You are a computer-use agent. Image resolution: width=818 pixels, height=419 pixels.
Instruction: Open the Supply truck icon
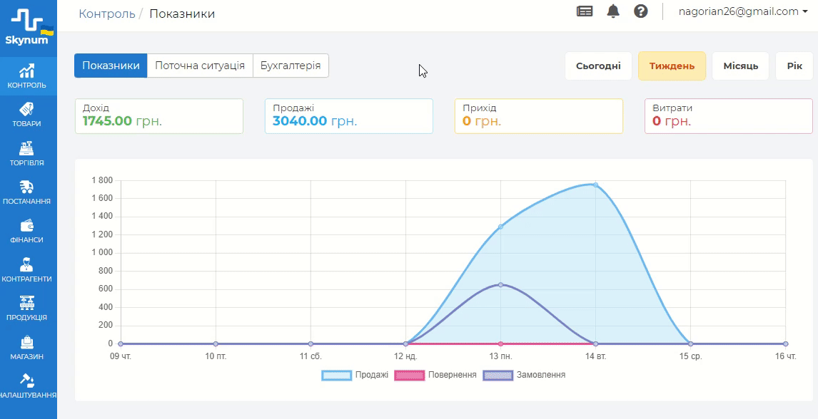(28, 187)
